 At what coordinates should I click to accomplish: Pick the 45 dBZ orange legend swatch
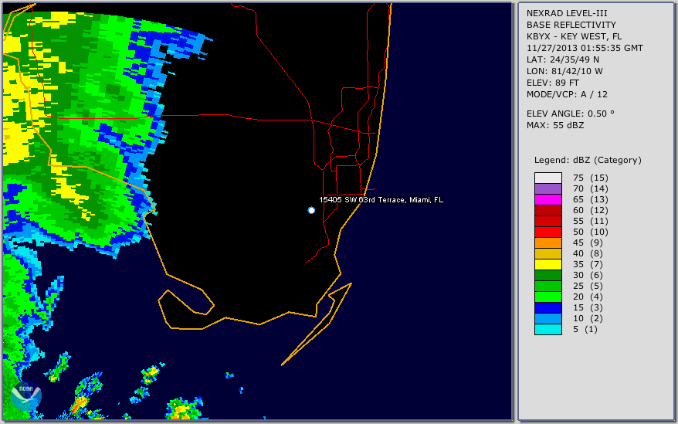[x=547, y=243]
